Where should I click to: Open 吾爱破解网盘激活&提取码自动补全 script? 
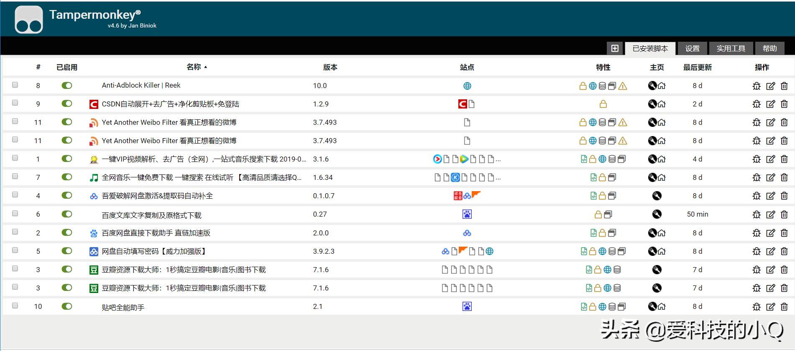(x=157, y=196)
